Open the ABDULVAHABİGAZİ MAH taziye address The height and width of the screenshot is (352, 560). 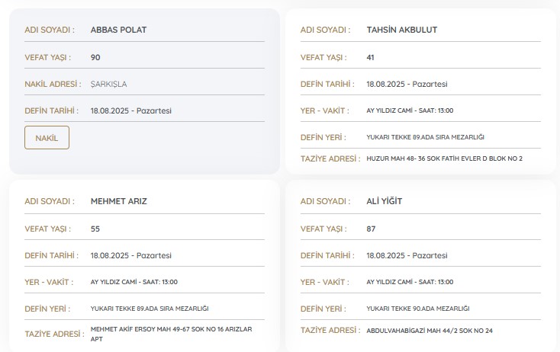[430, 331]
